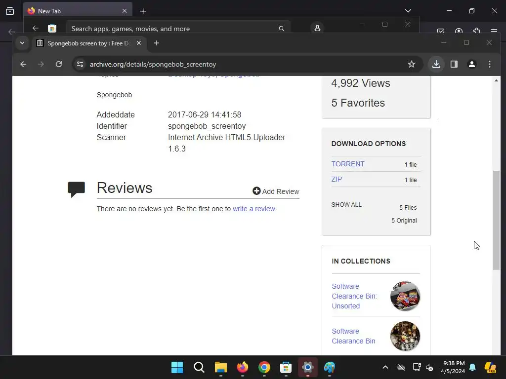
Task: Open File Explorer from taskbar
Action: (221, 367)
